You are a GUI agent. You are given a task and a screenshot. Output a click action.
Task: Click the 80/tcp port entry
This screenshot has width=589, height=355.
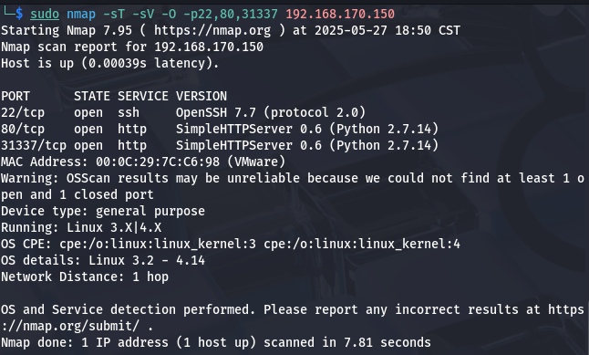pos(23,129)
